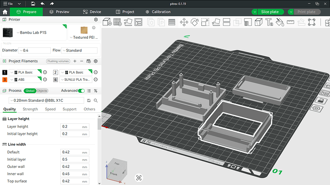Select the Scale tool icon
Image resolution: width=330 pixels, height=185 pixels.
[205, 22]
